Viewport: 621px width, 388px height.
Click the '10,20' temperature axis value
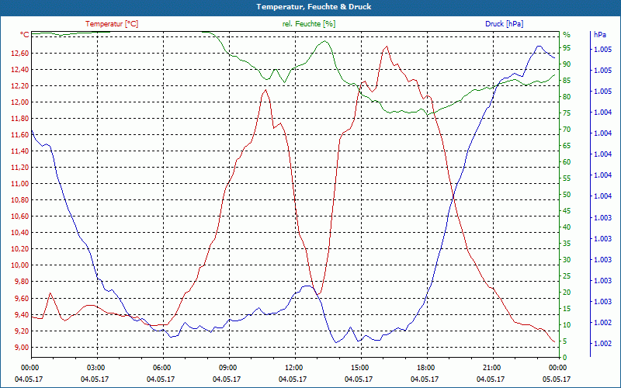tap(19, 249)
